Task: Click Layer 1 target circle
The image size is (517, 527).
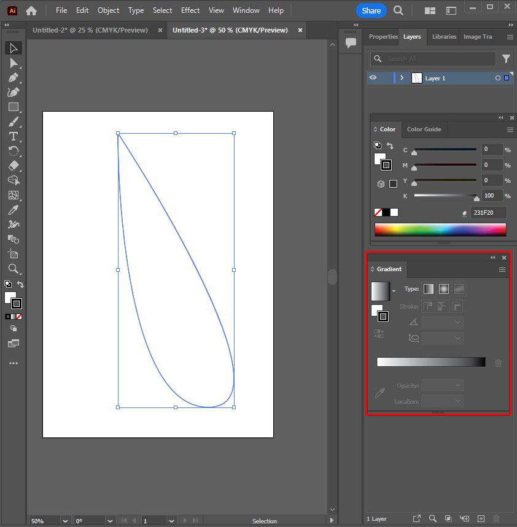Action: 498,79
